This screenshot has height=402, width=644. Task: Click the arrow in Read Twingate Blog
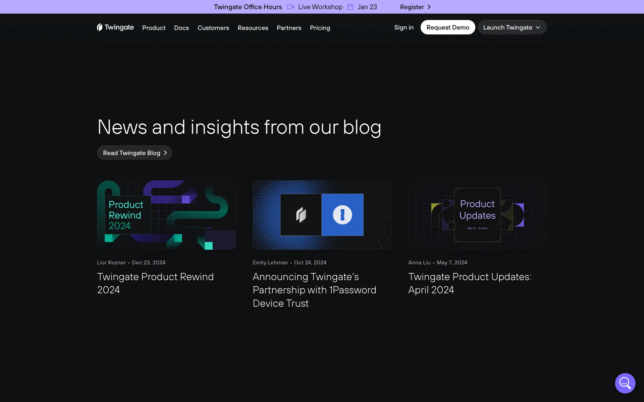(165, 153)
